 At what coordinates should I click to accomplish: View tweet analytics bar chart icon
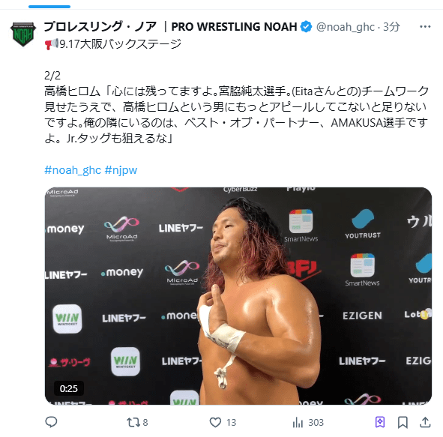(x=298, y=422)
